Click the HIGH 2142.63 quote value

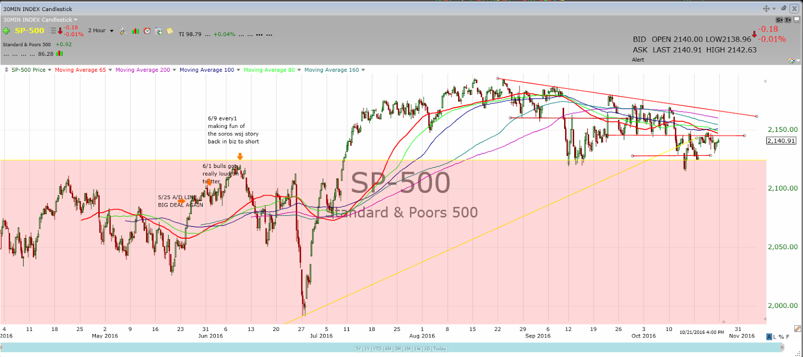coord(731,50)
